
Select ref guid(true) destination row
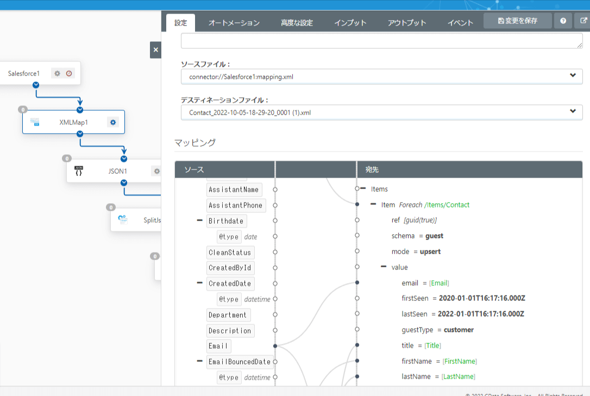click(414, 220)
